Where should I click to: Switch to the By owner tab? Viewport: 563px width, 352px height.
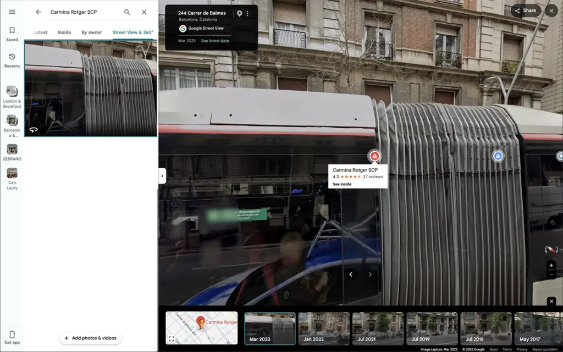[x=92, y=32]
